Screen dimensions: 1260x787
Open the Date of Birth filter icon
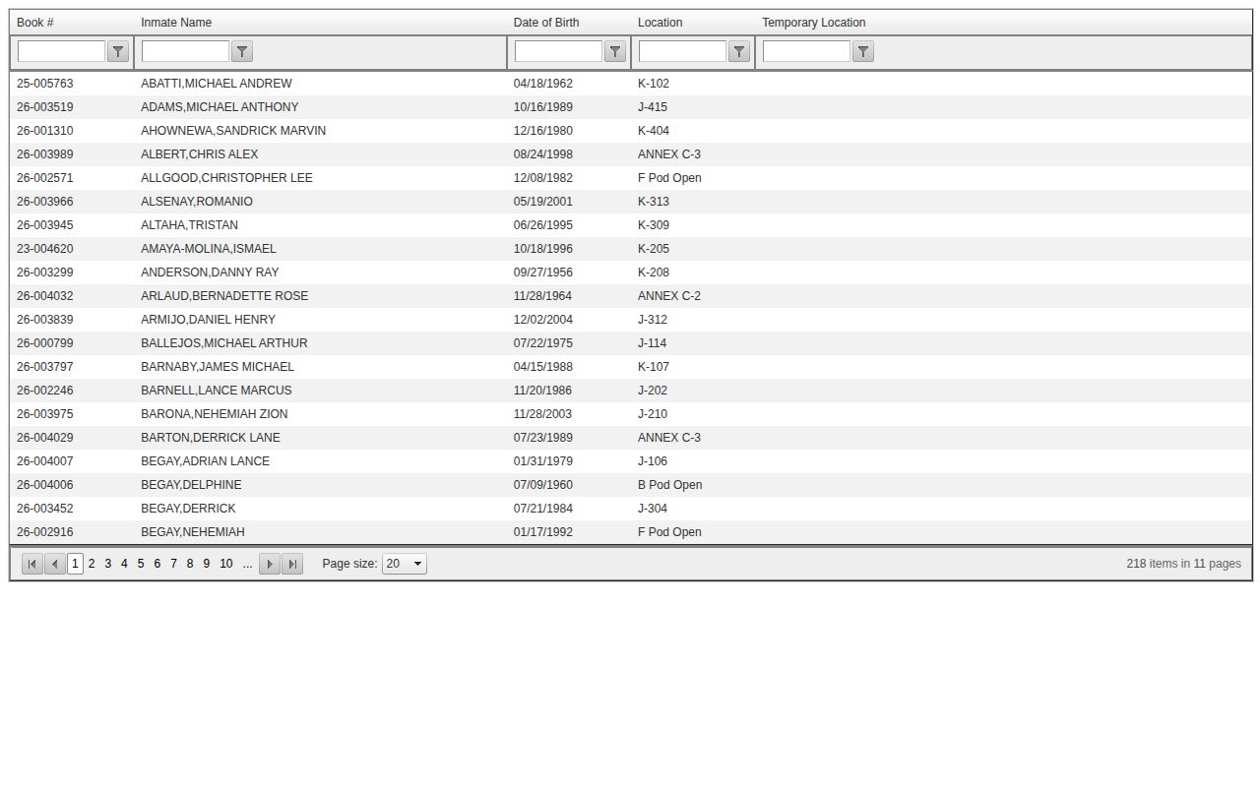[615, 51]
